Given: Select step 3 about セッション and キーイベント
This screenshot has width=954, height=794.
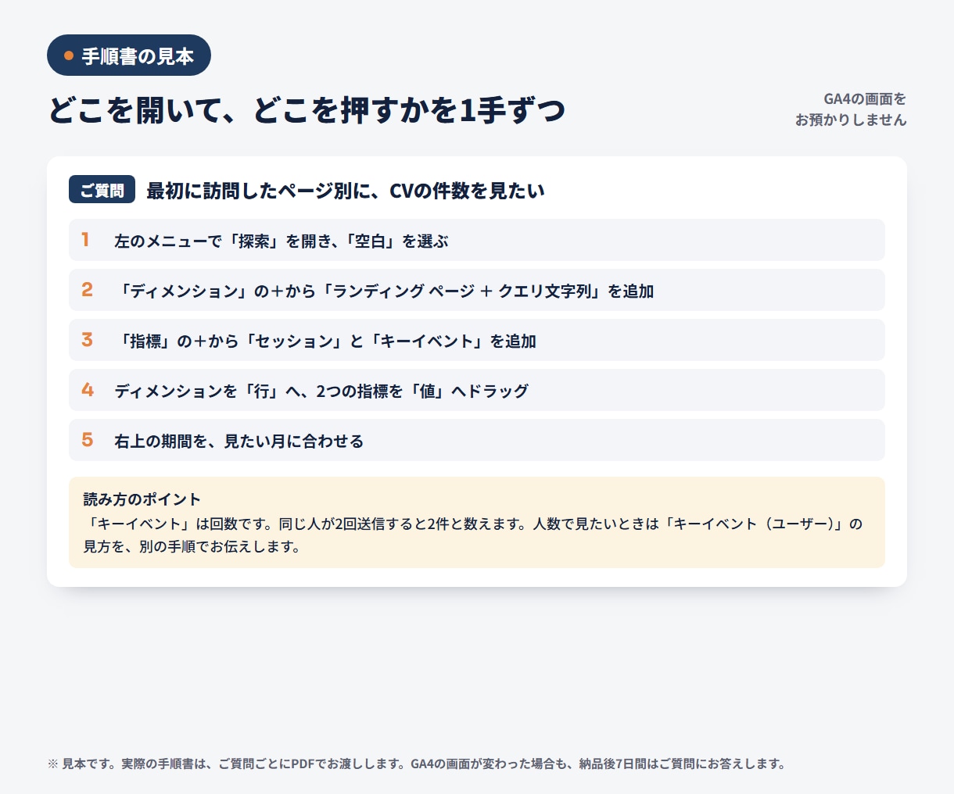Looking at the screenshot, I should 477,340.
